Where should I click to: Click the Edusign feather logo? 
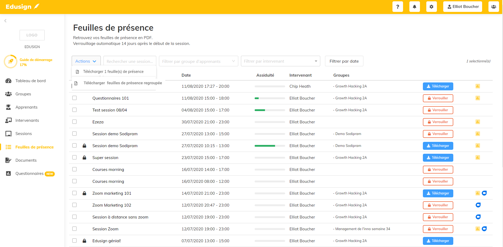tap(22, 7)
